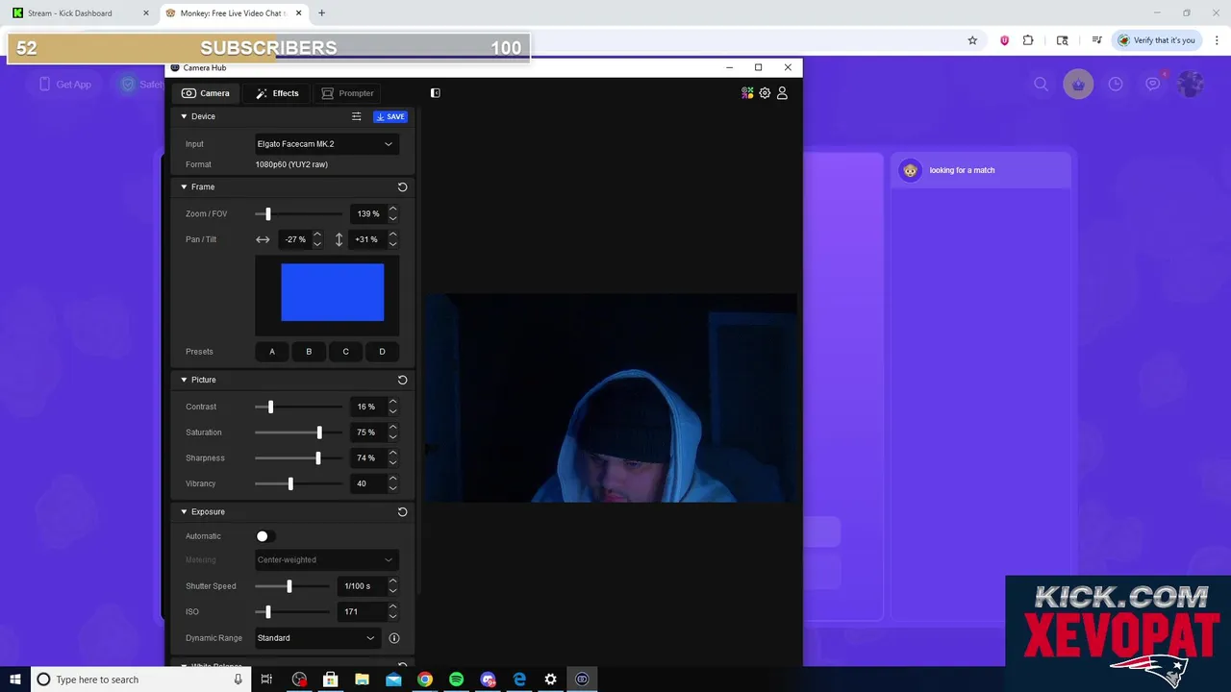Open Task View in the taskbar
The width and height of the screenshot is (1231, 692).
tap(266, 680)
